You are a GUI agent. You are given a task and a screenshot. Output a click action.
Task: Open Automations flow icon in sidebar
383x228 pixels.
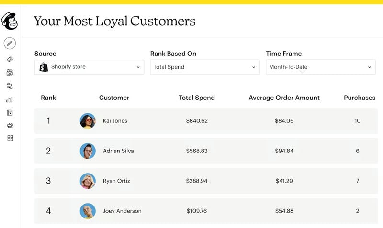[x=10, y=86]
